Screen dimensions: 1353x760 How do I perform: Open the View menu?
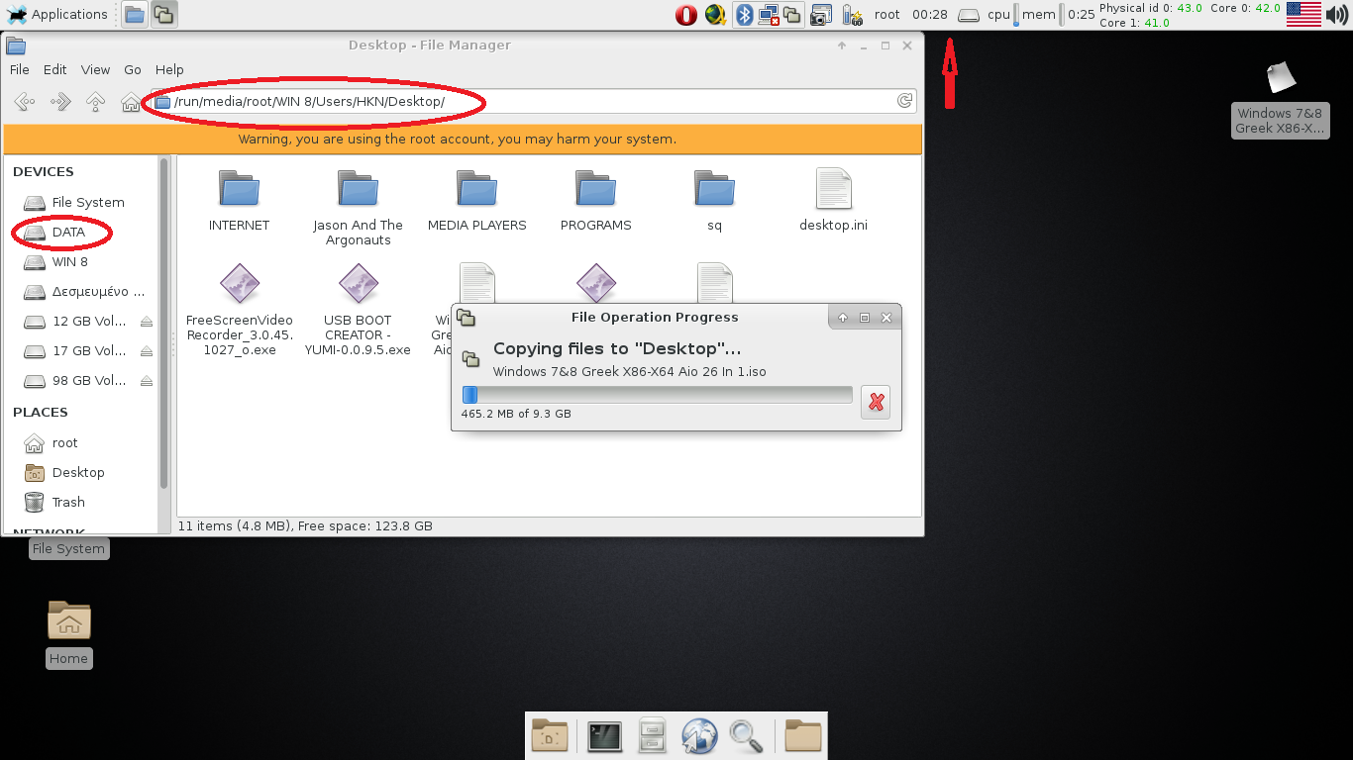coord(95,70)
